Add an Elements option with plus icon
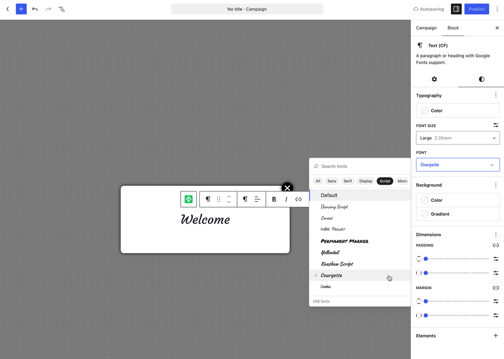Image resolution: width=504 pixels, height=359 pixels. (496, 335)
